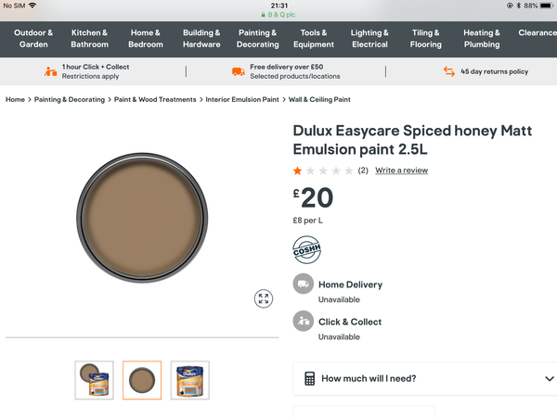The image size is (557, 417).
Task: Expand the How much will I need section
Action: pos(424,378)
